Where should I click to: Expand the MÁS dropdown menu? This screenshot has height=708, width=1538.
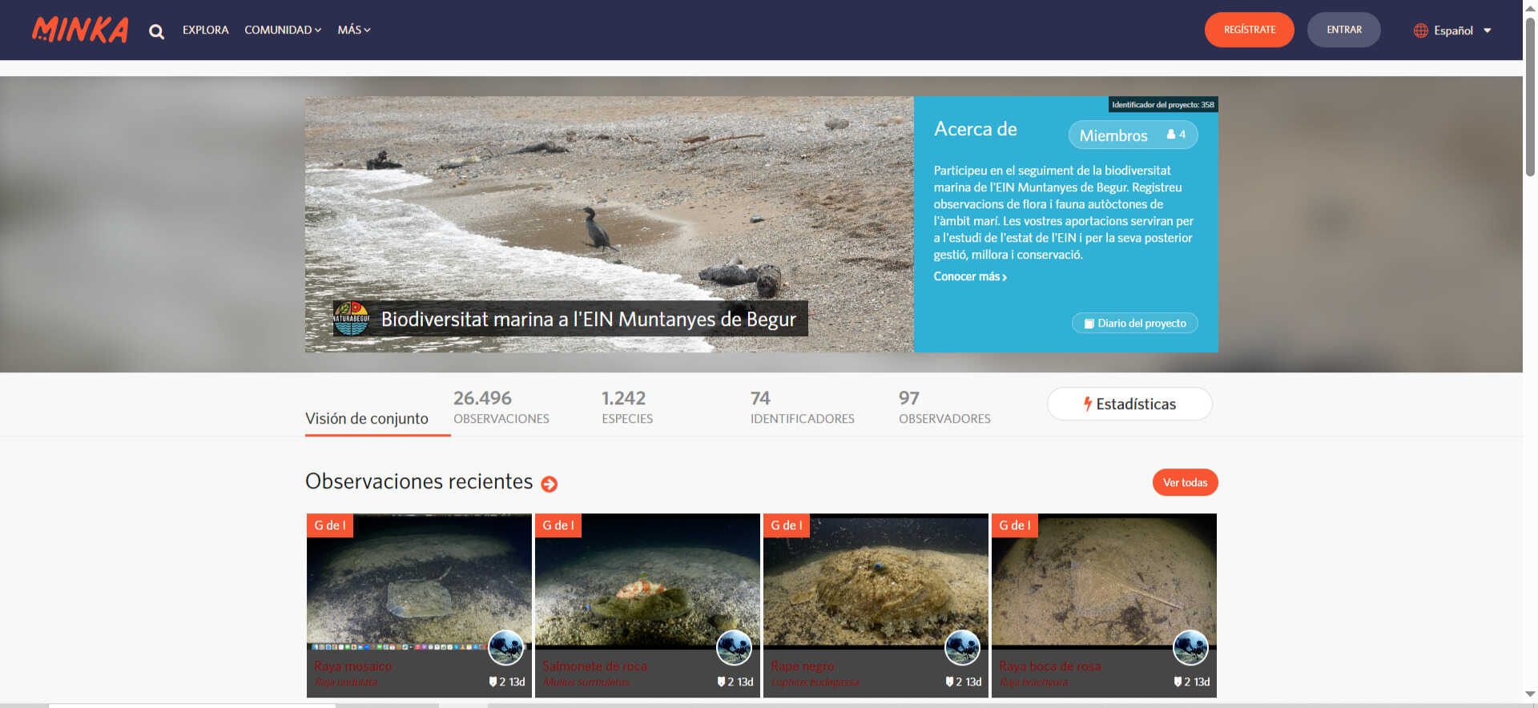click(353, 30)
